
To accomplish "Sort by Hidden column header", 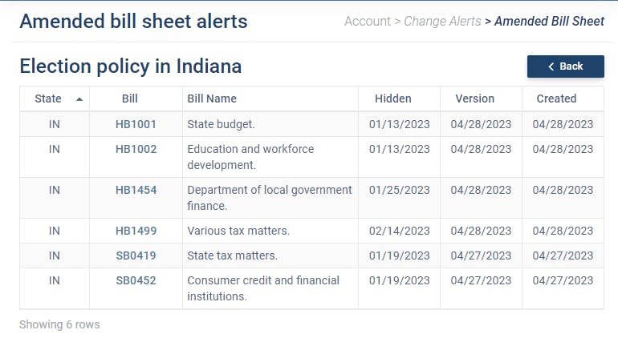I will (x=393, y=99).
